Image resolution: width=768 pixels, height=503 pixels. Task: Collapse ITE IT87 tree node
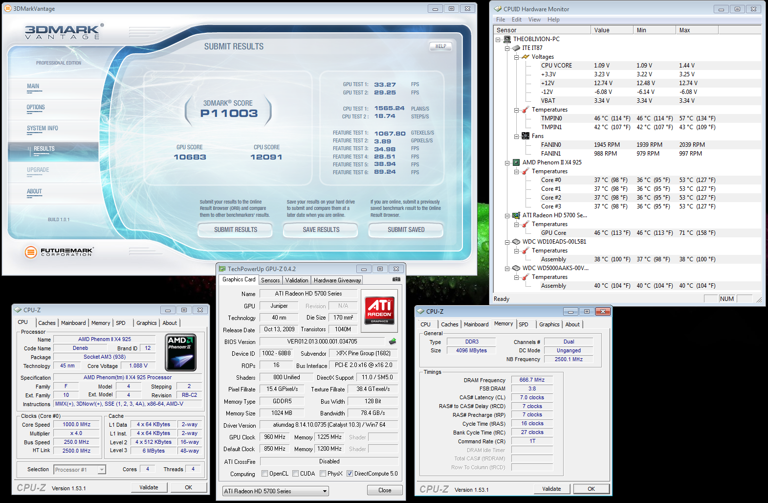pos(507,48)
